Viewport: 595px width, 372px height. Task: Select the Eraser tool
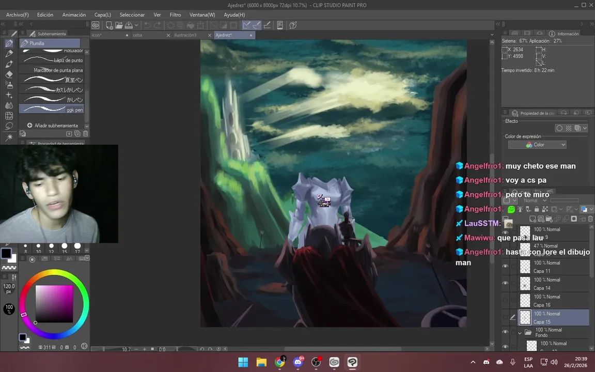point(9,74)
